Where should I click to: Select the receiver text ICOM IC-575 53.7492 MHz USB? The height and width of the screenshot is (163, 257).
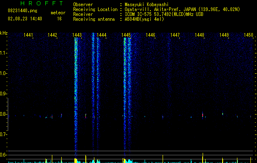point(164,14)
